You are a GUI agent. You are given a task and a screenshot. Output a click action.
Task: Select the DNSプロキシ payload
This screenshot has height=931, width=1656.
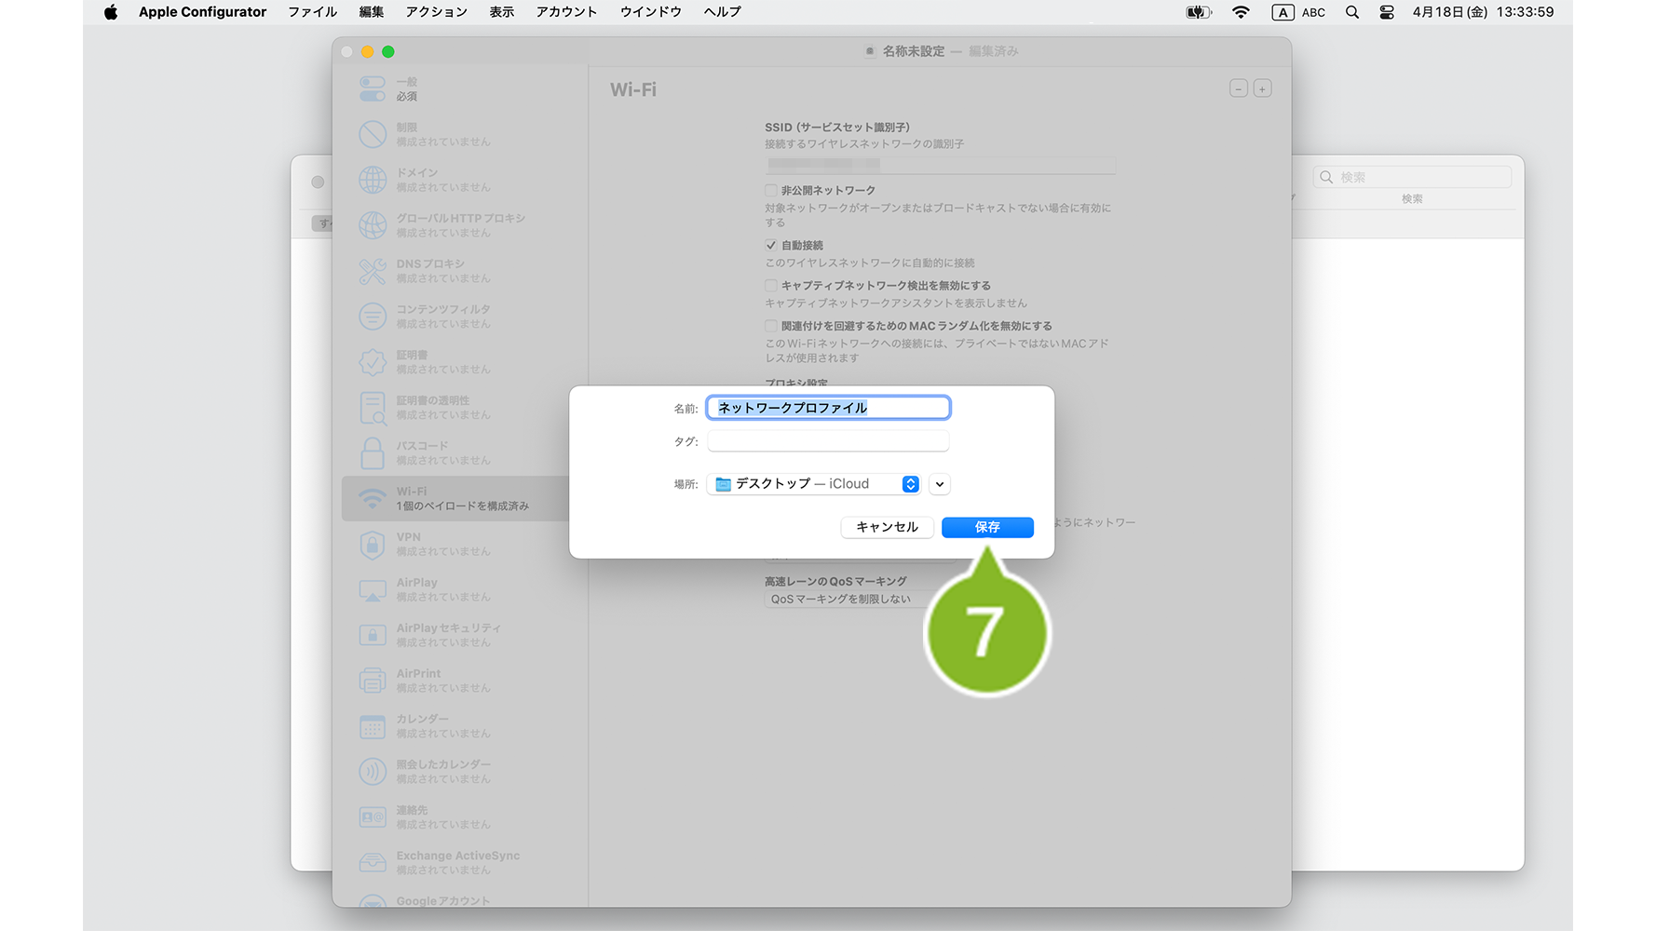click(462, 271)
